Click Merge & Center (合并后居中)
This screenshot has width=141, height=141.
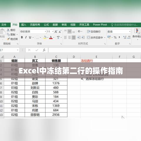(x=95, y=37)
